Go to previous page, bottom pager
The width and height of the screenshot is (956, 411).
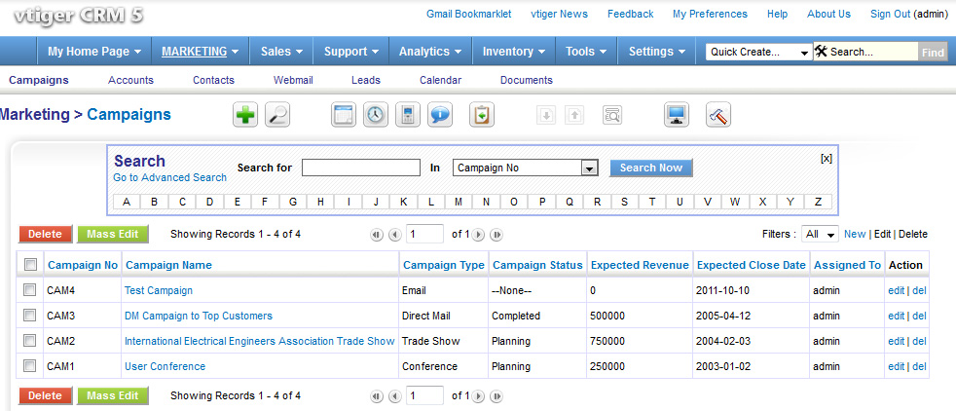tap(395, 396)
